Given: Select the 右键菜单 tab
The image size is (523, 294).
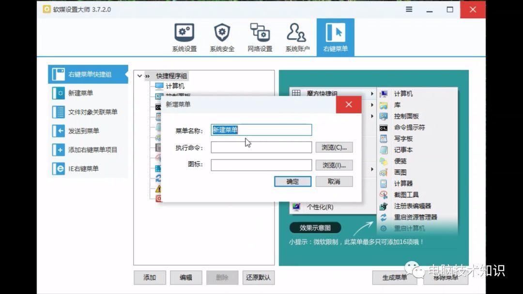Looking at the screenshot, I should (x=335, y=37).
